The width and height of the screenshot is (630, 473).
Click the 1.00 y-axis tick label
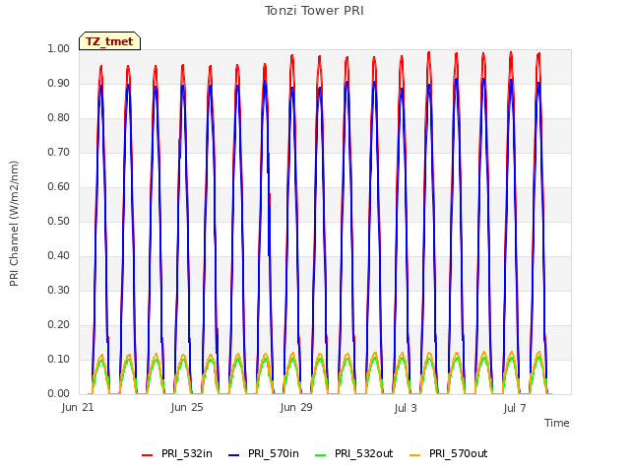pos(59,48)
